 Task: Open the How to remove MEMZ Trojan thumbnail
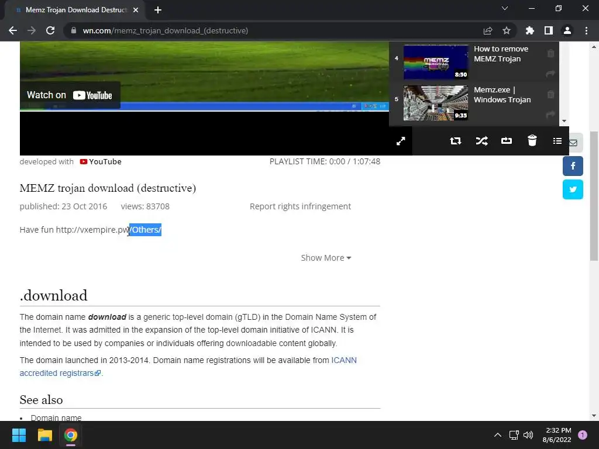pos(436,62)
